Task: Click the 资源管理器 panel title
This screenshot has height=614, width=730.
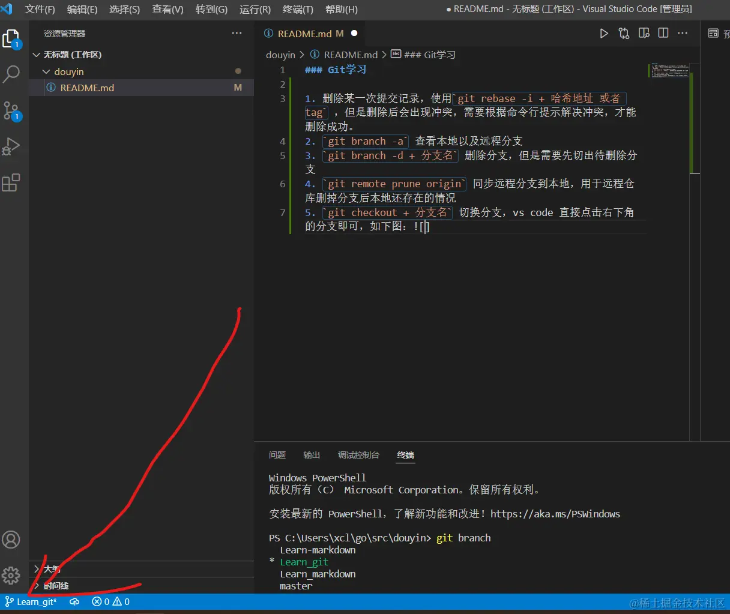Action: [64, 34]
